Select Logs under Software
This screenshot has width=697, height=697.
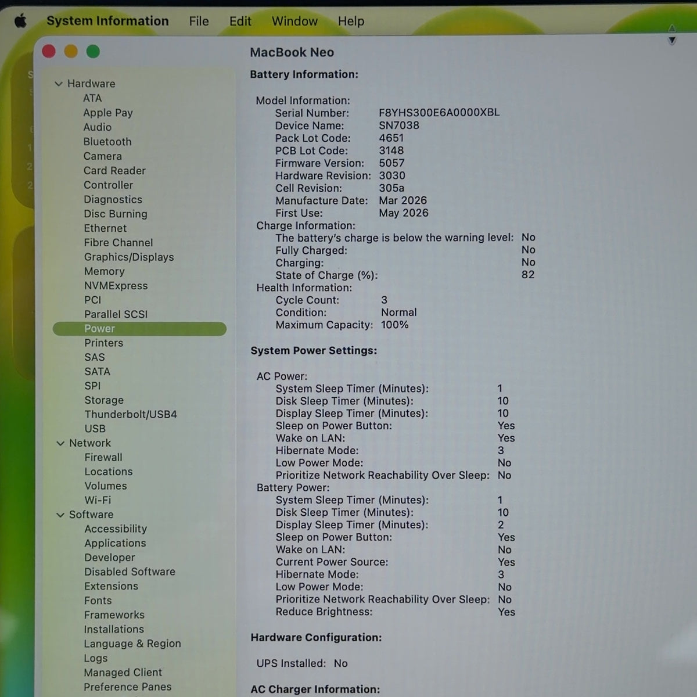tap(96, 658)
